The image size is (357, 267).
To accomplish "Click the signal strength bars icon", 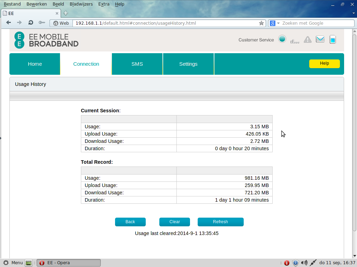I will 295,41.
